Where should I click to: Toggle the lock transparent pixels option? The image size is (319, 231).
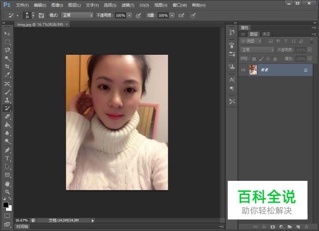click(254, 59)
